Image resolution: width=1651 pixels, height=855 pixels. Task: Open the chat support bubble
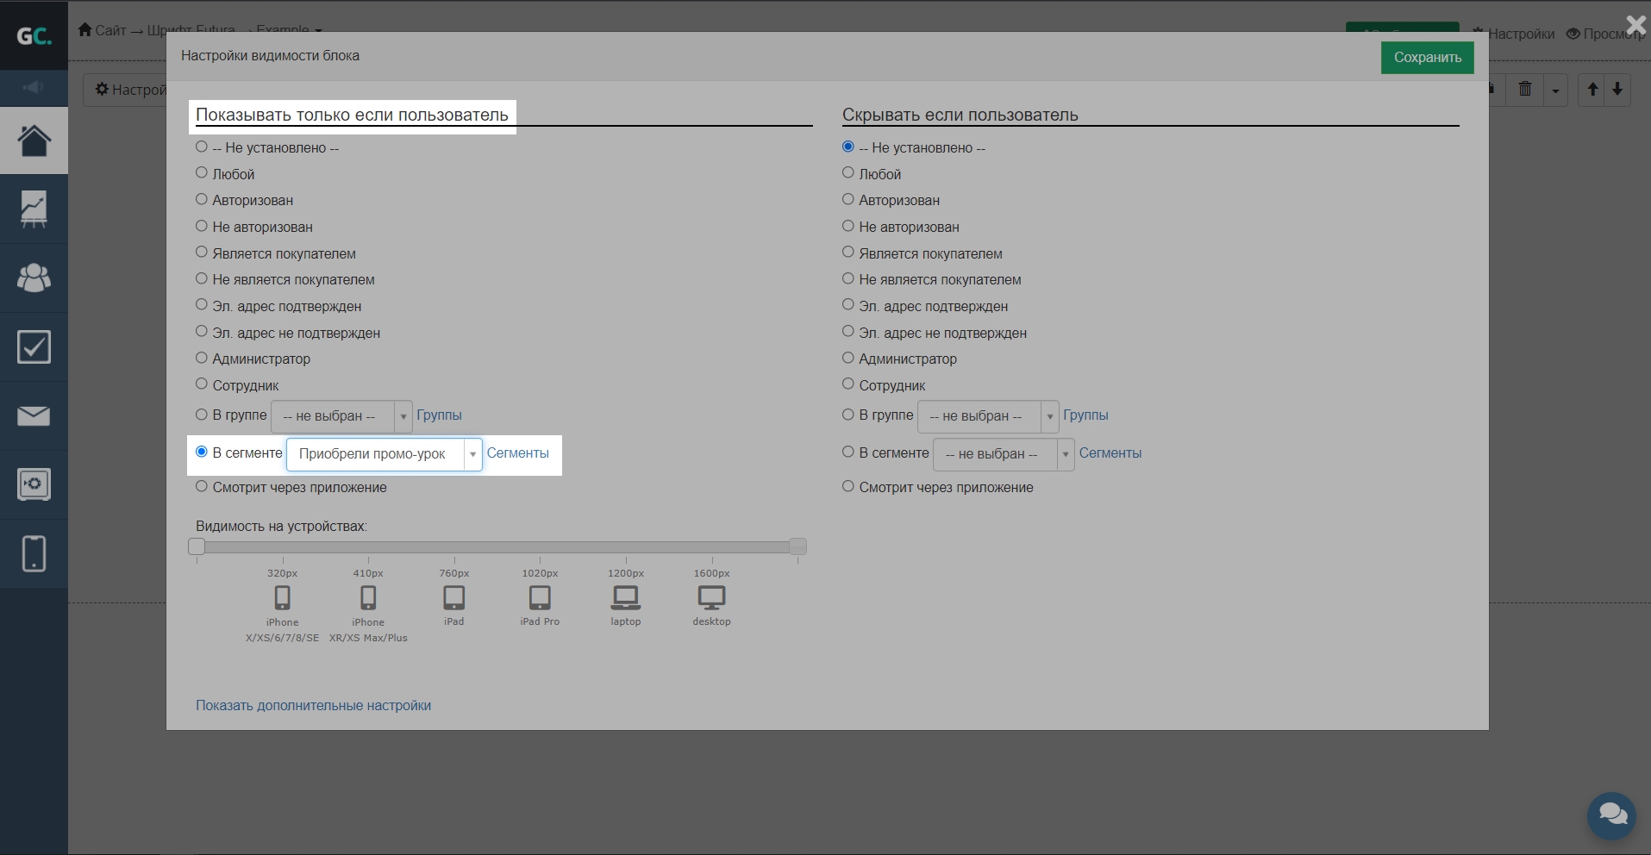coord(1610,814)
